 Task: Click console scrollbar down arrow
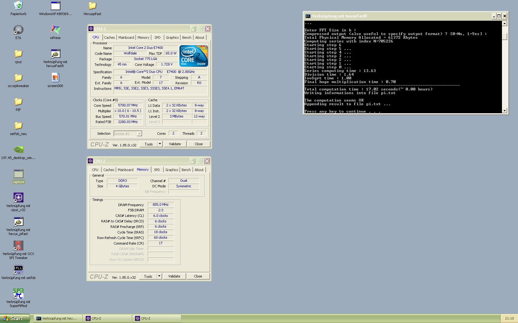point(504,111)
